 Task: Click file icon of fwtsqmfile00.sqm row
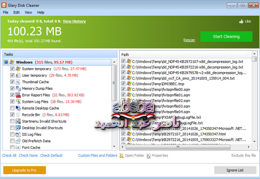pos(129,89)
